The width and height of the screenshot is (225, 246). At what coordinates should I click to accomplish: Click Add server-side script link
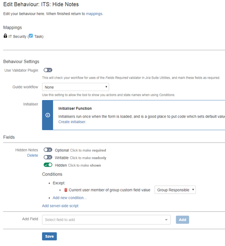click(60, 206)
